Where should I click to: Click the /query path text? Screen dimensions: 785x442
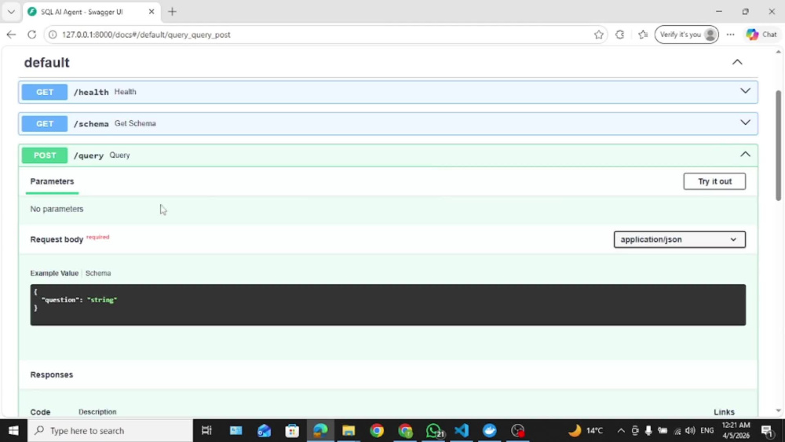coord(89,155)
